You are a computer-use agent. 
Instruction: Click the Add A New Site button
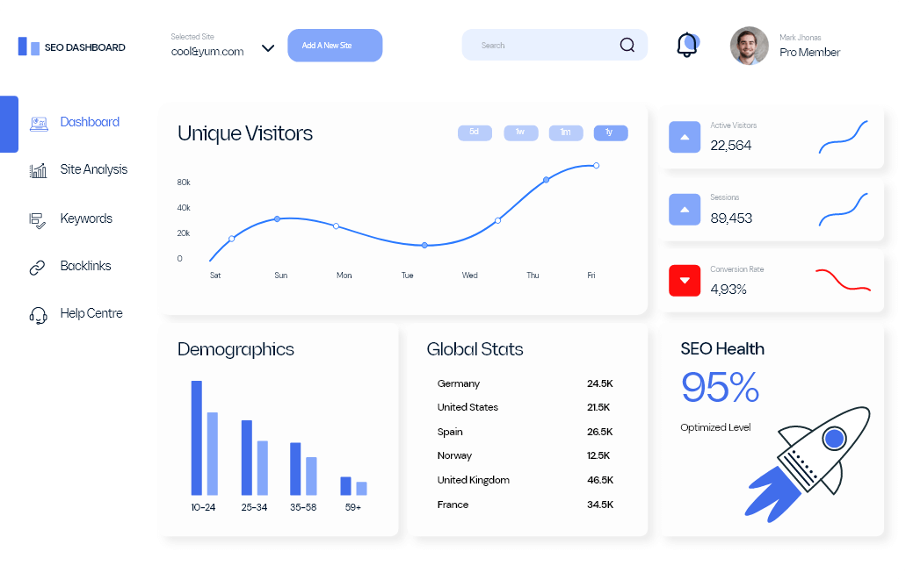pyautogui.click(x=335, y=45)
